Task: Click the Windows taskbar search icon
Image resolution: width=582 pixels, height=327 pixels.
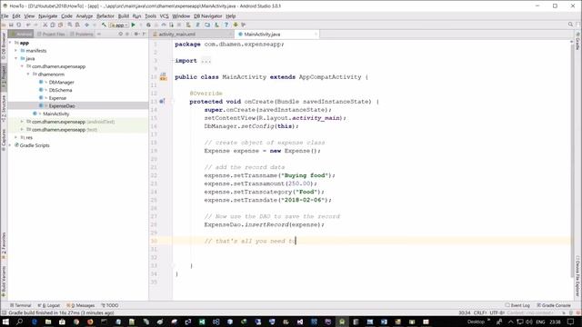Action: 19,322
